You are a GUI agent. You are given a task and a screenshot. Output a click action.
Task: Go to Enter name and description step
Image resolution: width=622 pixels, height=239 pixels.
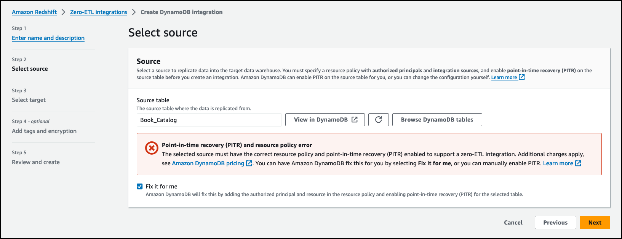point(48,38)
